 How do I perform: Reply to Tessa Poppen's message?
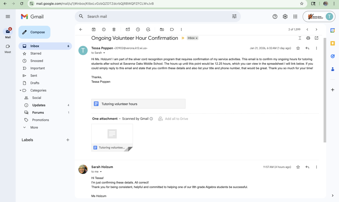click(307, 48)
